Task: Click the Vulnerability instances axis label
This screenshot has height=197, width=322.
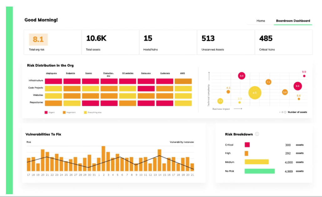Action: coord(182,142)
